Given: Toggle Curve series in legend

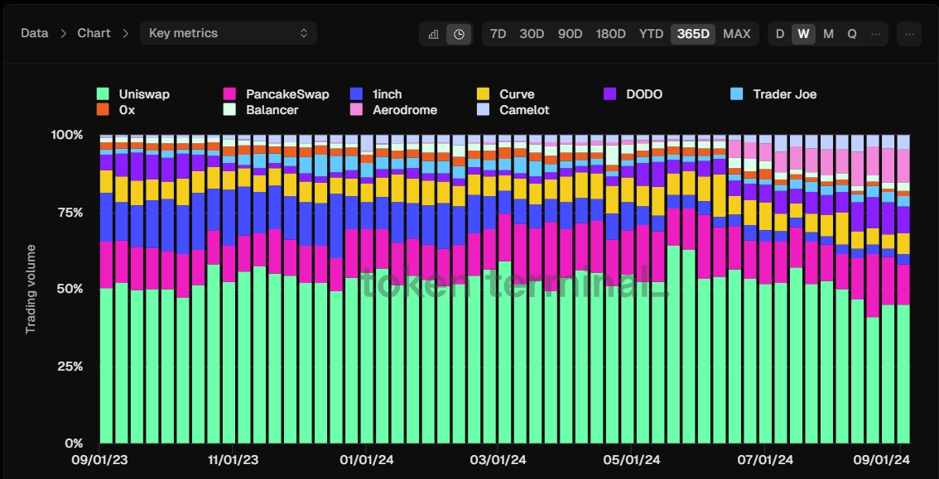Looking at the screenshot, I should [505, 93].
